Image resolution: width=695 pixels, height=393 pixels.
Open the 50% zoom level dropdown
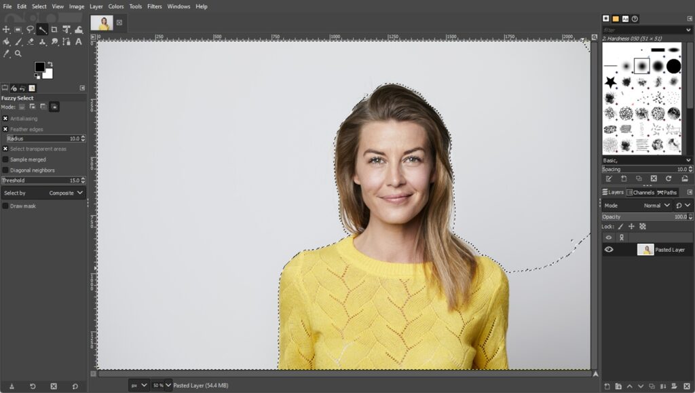point(162,386)
